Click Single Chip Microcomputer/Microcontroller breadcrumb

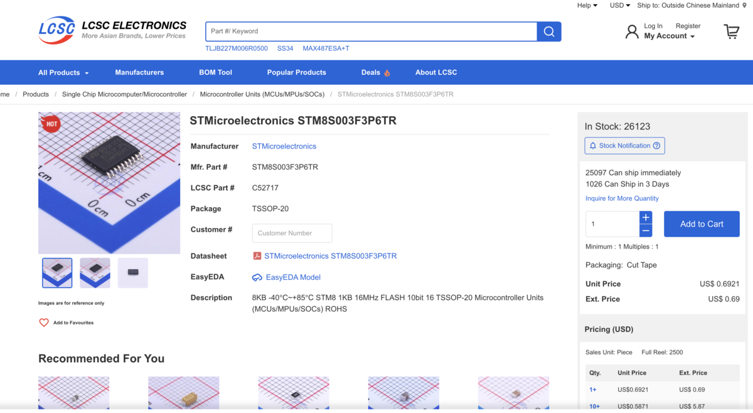(x=124, y=94)
